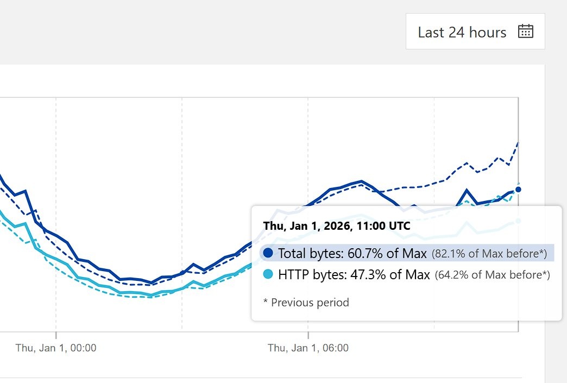This screenshot has height=383, width=567.
Task: Click the 82.1% of Max before value
Action: (489, 254)
